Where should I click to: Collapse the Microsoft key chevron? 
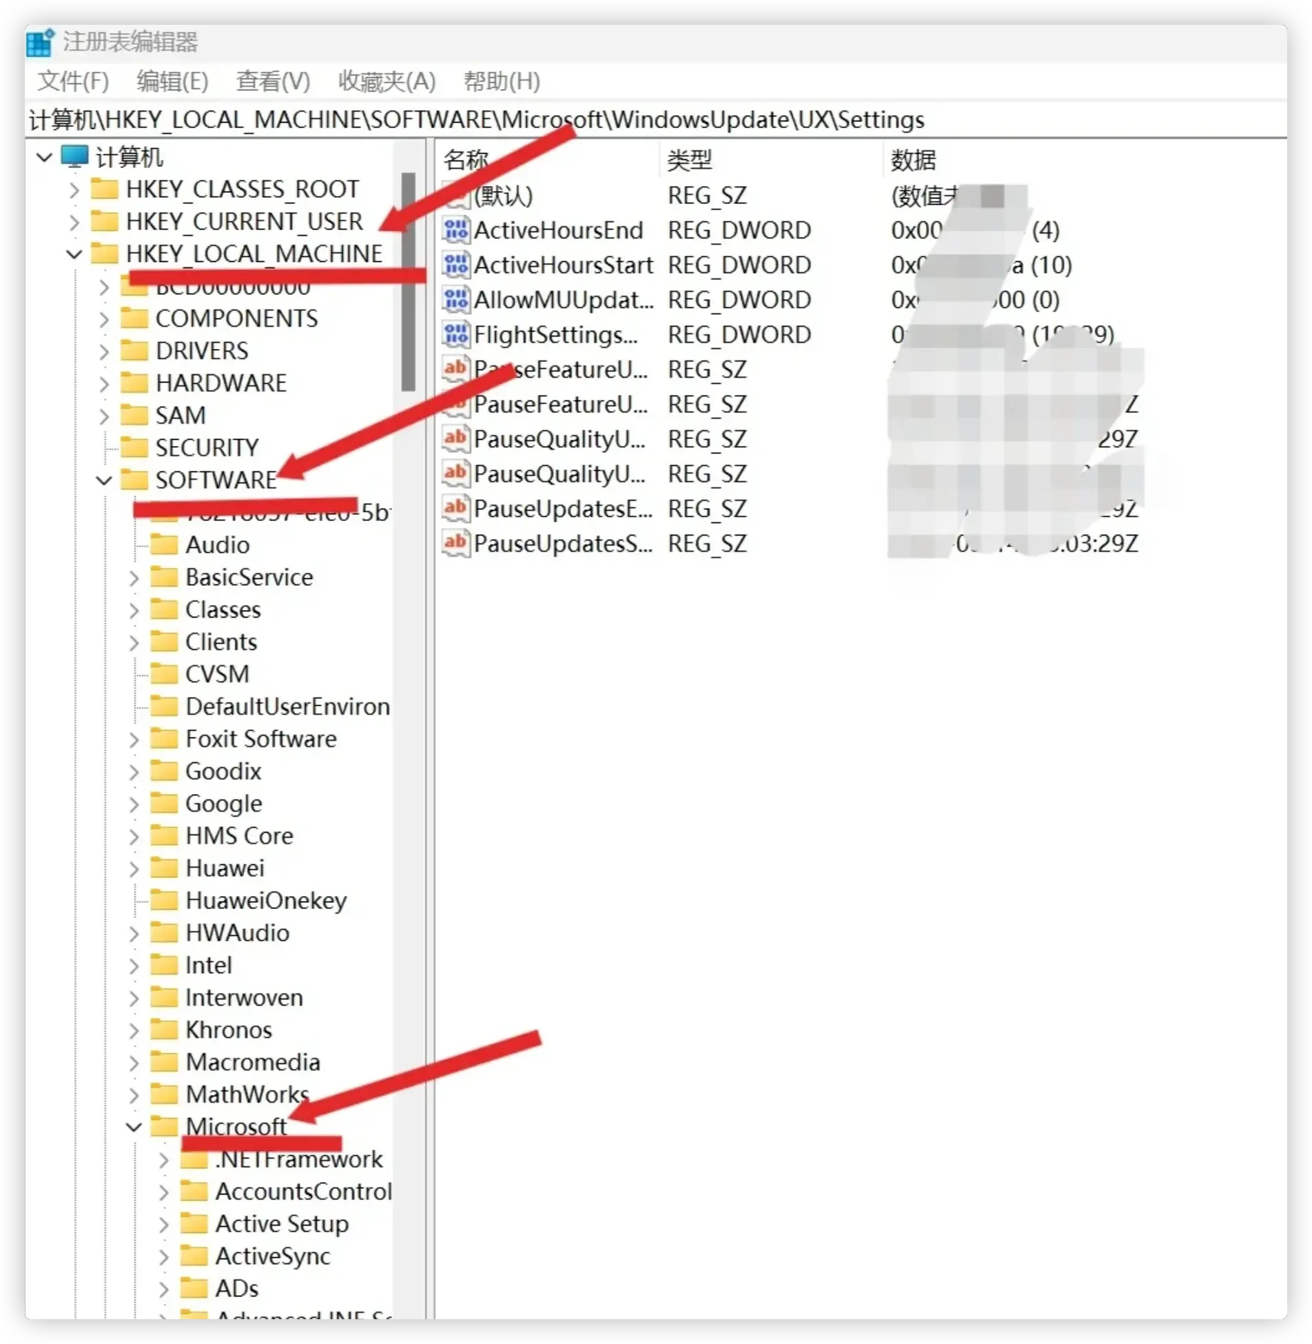(x=134, y=1126)
